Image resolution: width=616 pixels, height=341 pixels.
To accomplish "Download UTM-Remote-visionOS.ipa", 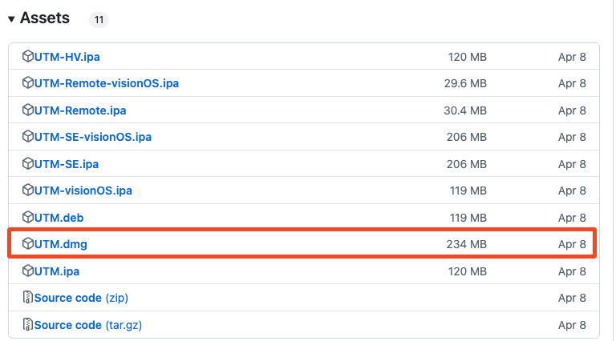I will (x=107, y=83).
